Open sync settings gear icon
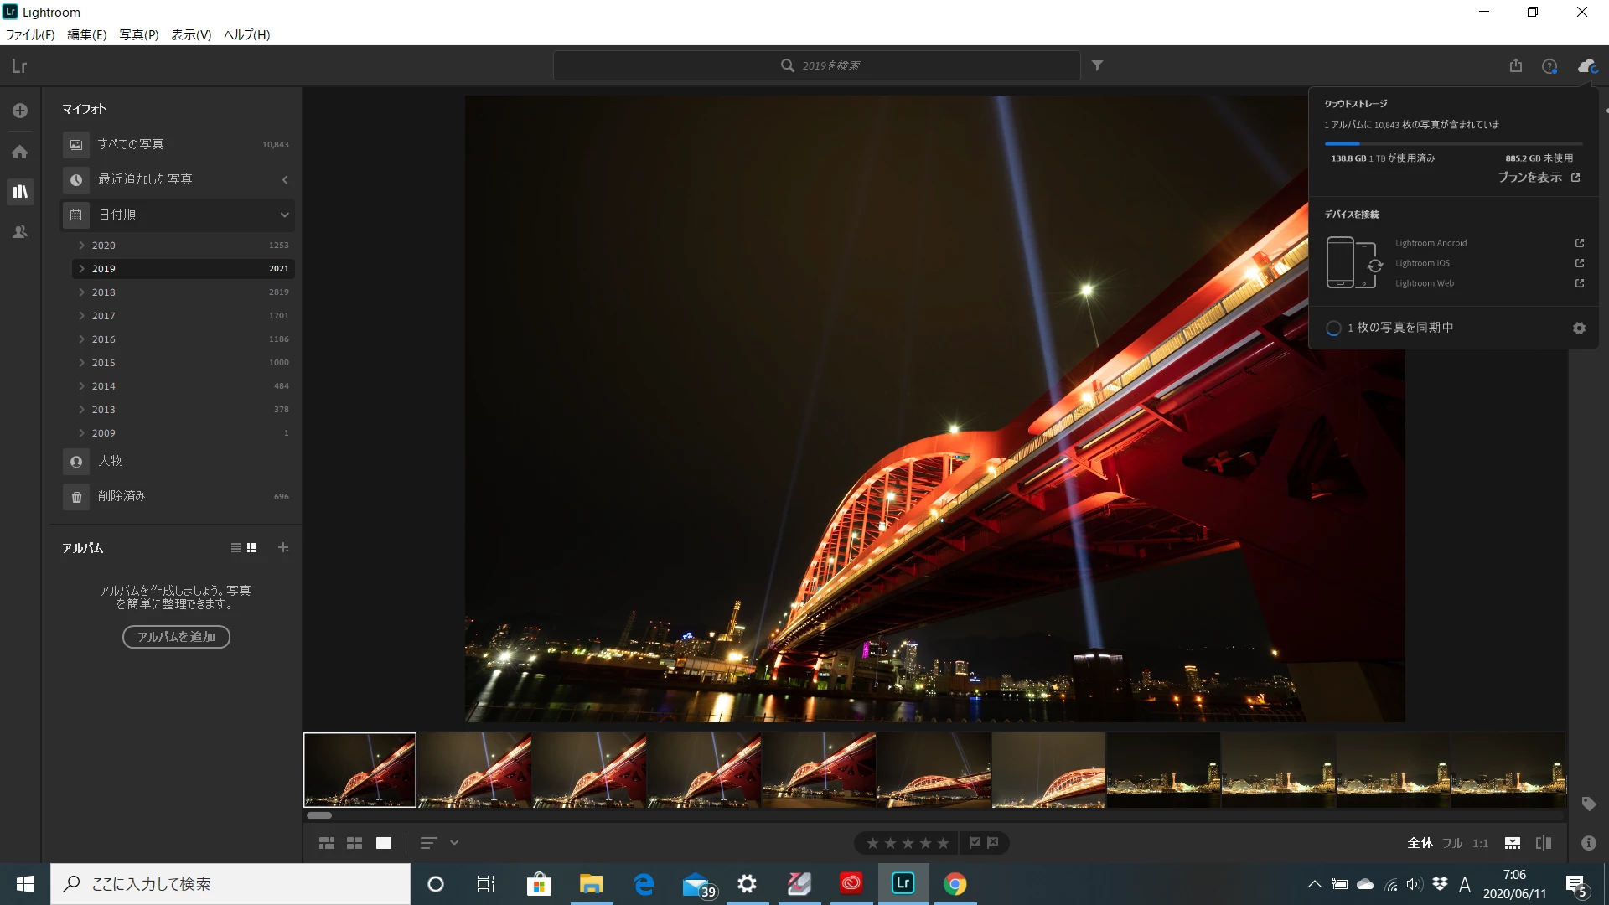This screenshot has height=905, width=1609. coord(1579,328)
